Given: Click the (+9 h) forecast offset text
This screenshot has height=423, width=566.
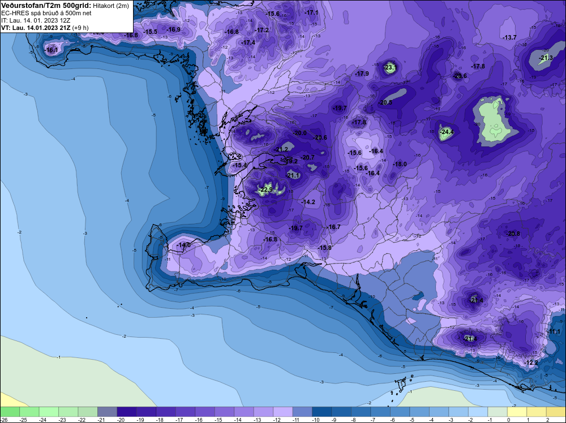Looking at the screenshot, I should pos(80,28).
